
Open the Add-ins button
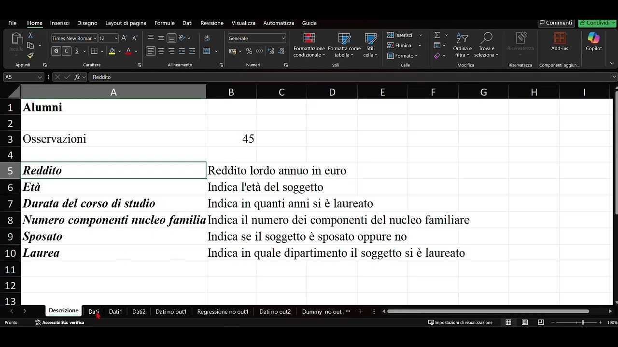560,42
